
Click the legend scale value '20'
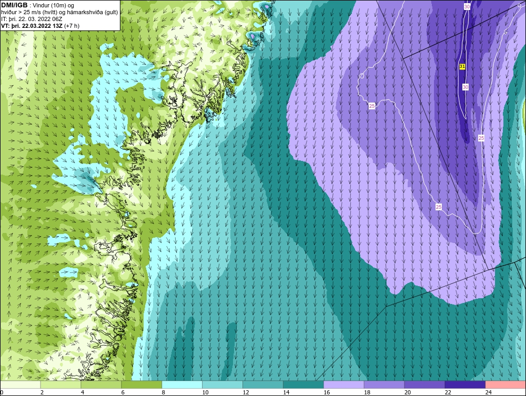(x=407, y=392)
